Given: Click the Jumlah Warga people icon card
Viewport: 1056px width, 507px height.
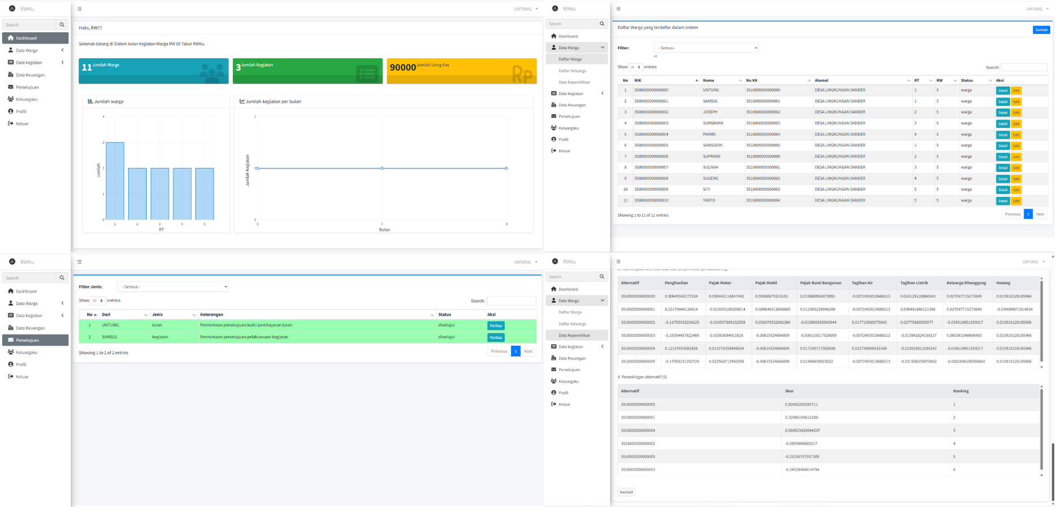Looking at the screenshot, I should click(154, 71).
